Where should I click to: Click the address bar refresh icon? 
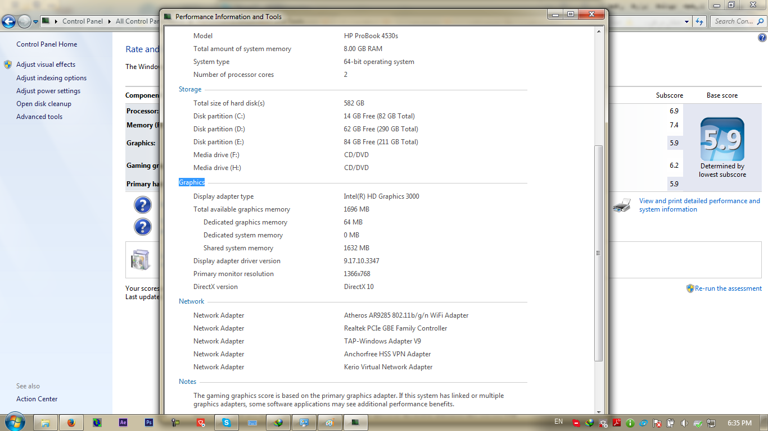click(x=699, y=21)
